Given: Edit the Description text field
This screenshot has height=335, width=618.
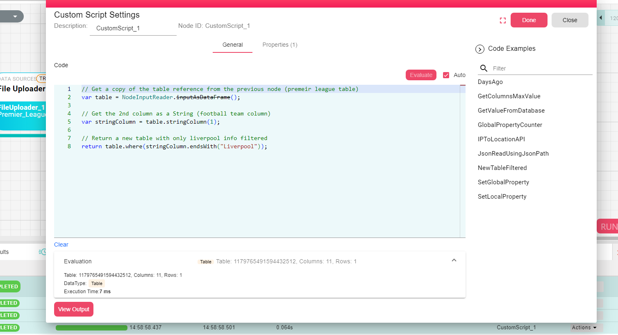Looking at the screenshot, I should 133,28.
